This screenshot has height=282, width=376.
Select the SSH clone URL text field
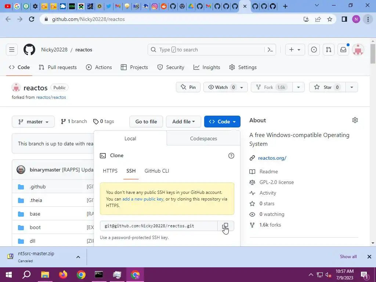pyautogui.click(x=159, y=226)
